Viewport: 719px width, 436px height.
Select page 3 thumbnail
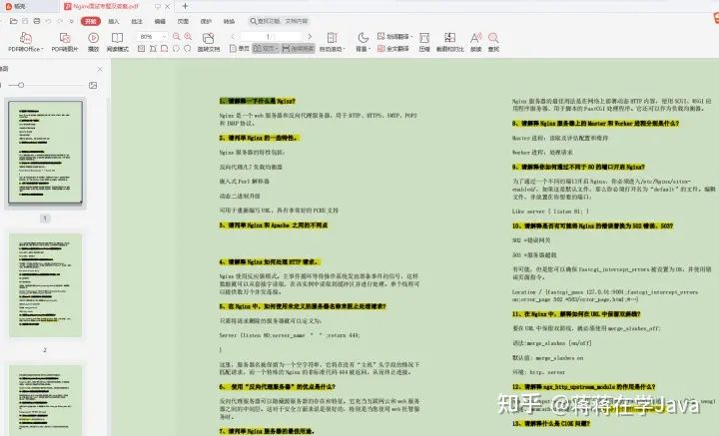45,400
